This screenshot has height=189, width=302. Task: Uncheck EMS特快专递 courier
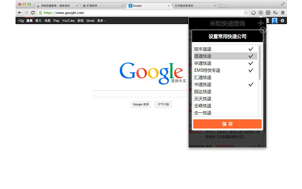(226, 70)
